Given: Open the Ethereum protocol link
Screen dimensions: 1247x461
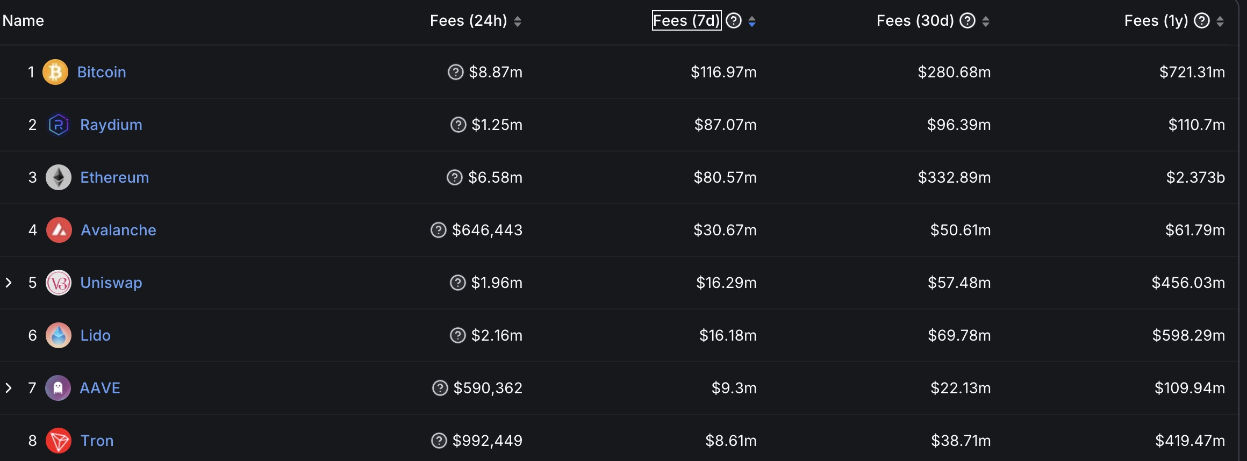Looking at the screenshot, I should pos(114,177).
